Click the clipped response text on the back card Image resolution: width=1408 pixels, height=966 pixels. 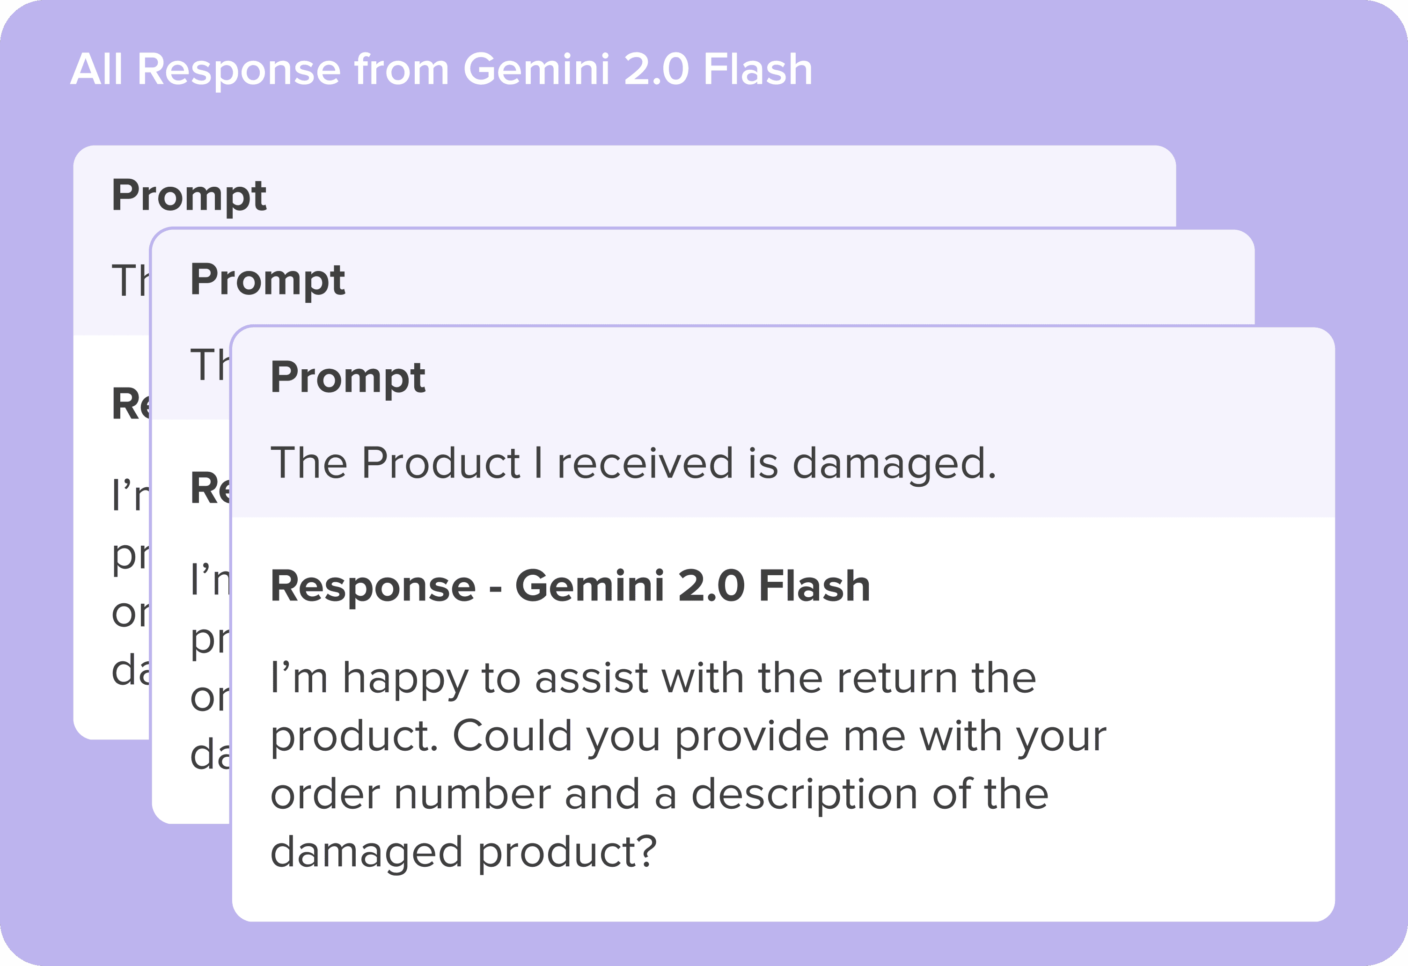pyautogui.click(x=130, y=583)
